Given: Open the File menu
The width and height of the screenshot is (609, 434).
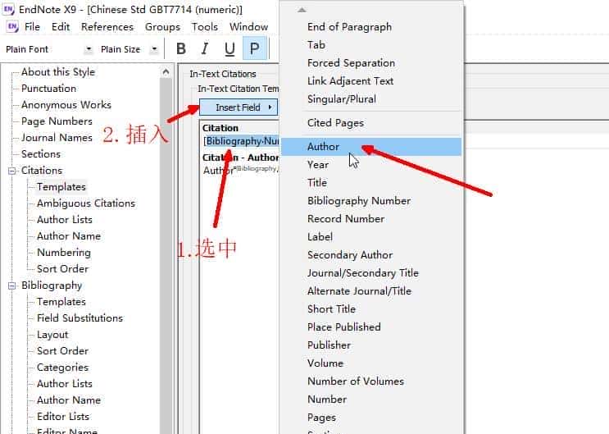Looking at the screenshot, I should (x=32, y=27).
